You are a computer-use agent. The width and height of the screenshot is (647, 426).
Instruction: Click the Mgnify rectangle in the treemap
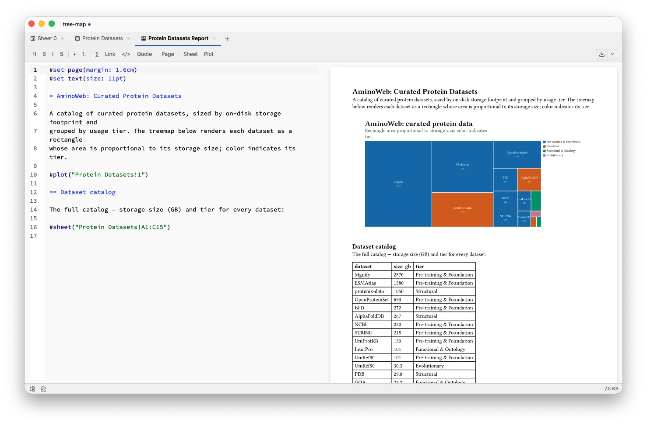coord(398,184)
